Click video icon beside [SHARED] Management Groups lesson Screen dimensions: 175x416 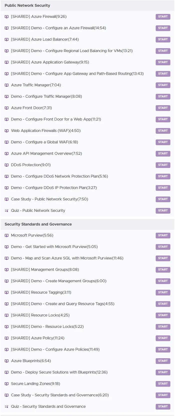coord(7,270)
